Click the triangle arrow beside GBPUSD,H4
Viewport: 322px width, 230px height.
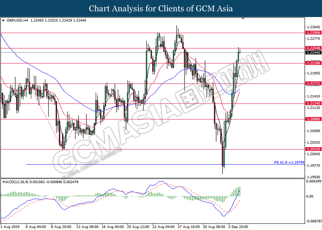[x=3, y=21]
